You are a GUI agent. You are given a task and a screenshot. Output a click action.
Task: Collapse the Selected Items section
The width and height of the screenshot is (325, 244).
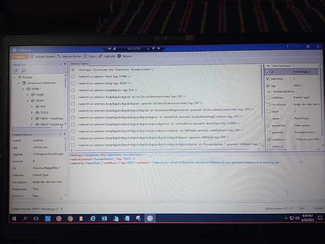268,66
